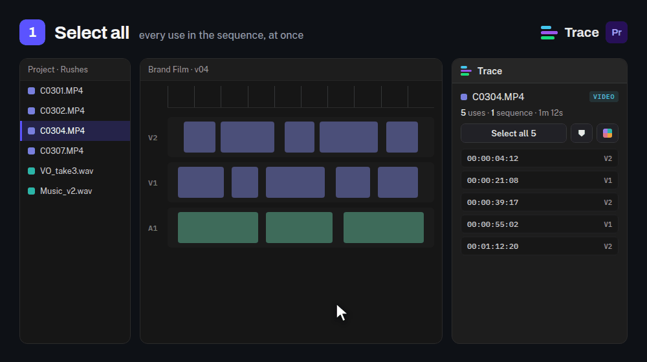Click the timeline ruler above track V2
The image size is (647, 362).
(301, 97)
